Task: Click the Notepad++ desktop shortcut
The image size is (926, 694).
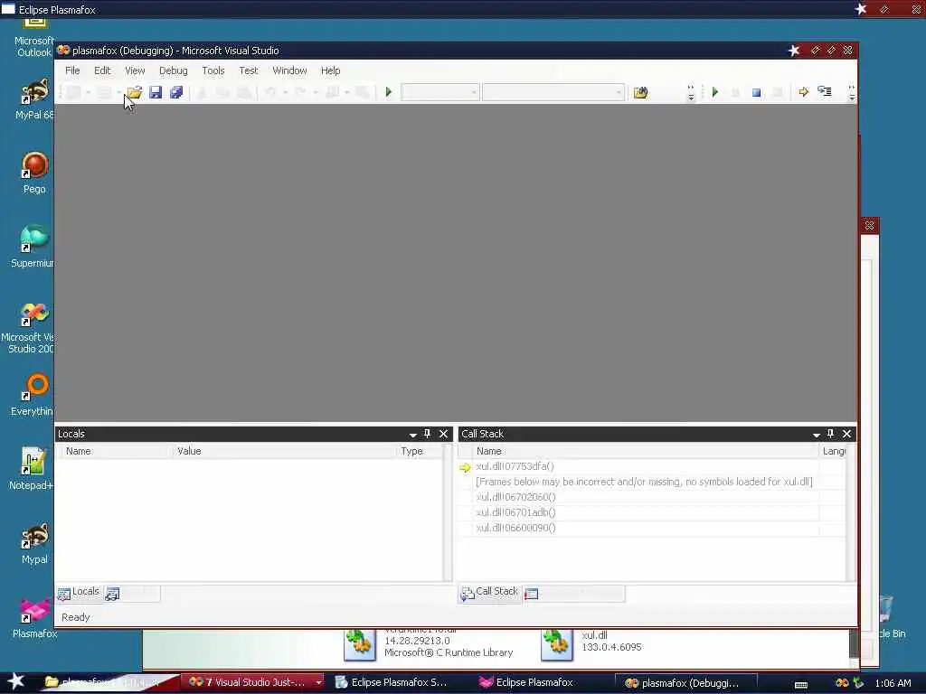Action: click(x=32, y=469)
